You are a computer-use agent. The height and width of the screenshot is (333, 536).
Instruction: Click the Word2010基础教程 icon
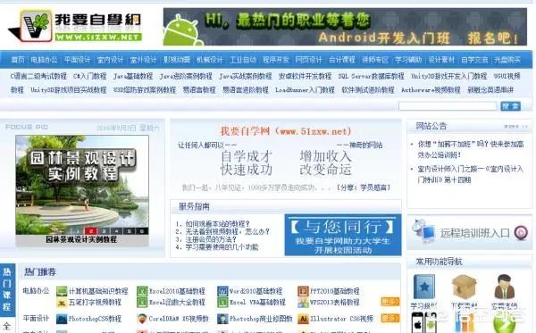222,291
